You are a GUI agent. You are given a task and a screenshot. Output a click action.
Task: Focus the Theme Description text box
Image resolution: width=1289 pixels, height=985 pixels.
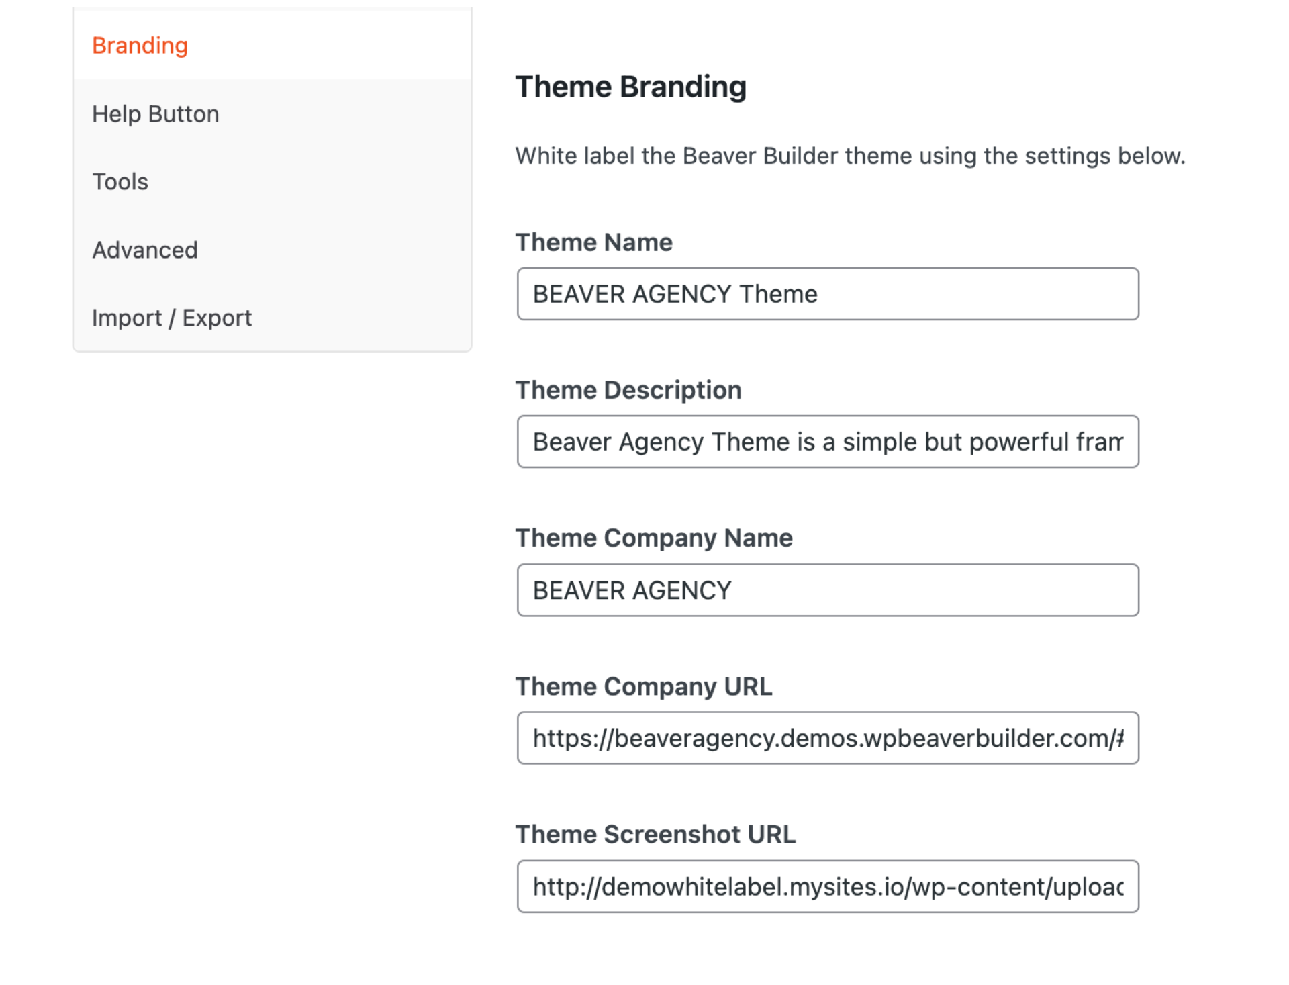(827, 442)
